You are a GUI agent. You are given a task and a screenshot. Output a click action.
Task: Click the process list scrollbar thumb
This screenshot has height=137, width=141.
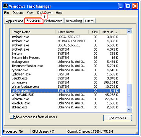(x=129, y=95)
